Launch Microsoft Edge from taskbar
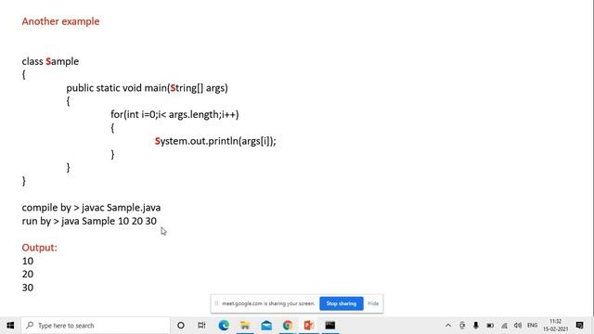This screenshot has height=334, width=594. 224,326
